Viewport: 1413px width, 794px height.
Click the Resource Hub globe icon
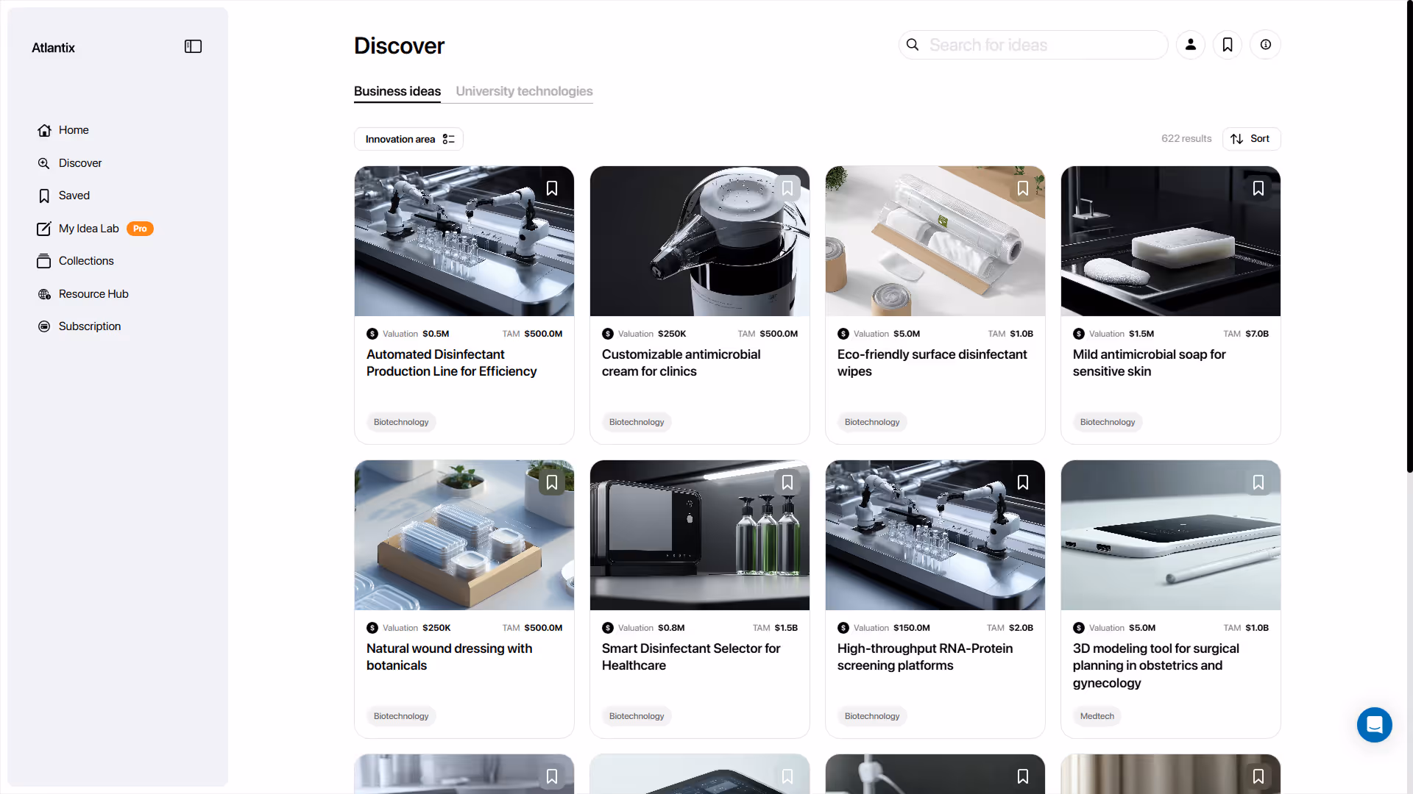[x=44, y=294]
